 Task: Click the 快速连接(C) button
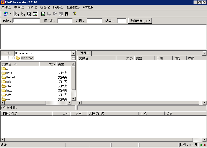click(x=138, y=21)
